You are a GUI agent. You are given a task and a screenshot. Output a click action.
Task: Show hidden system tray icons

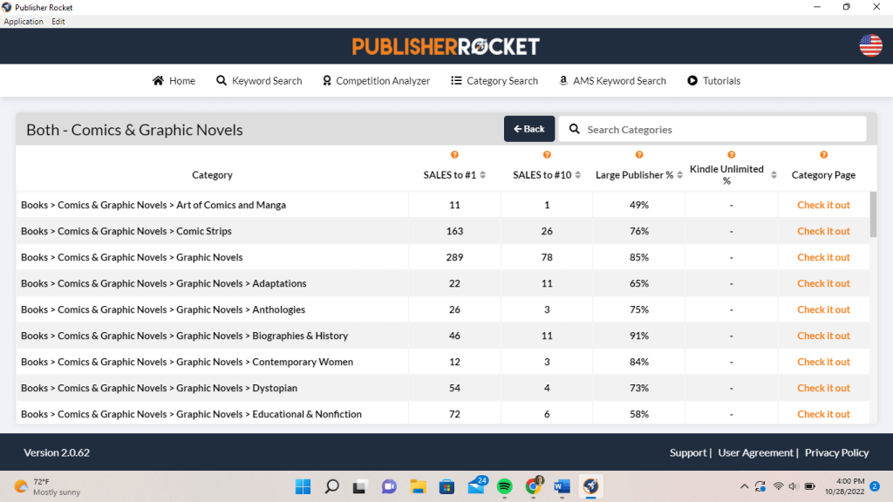coord(744,486)
